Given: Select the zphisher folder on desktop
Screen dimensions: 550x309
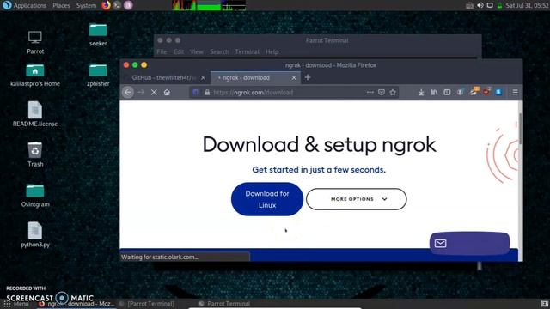Looking at the screenshot, I should point(98,75).
